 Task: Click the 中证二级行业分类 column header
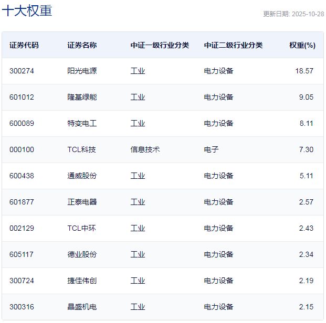pyautogui.click(x=233, y=45)
